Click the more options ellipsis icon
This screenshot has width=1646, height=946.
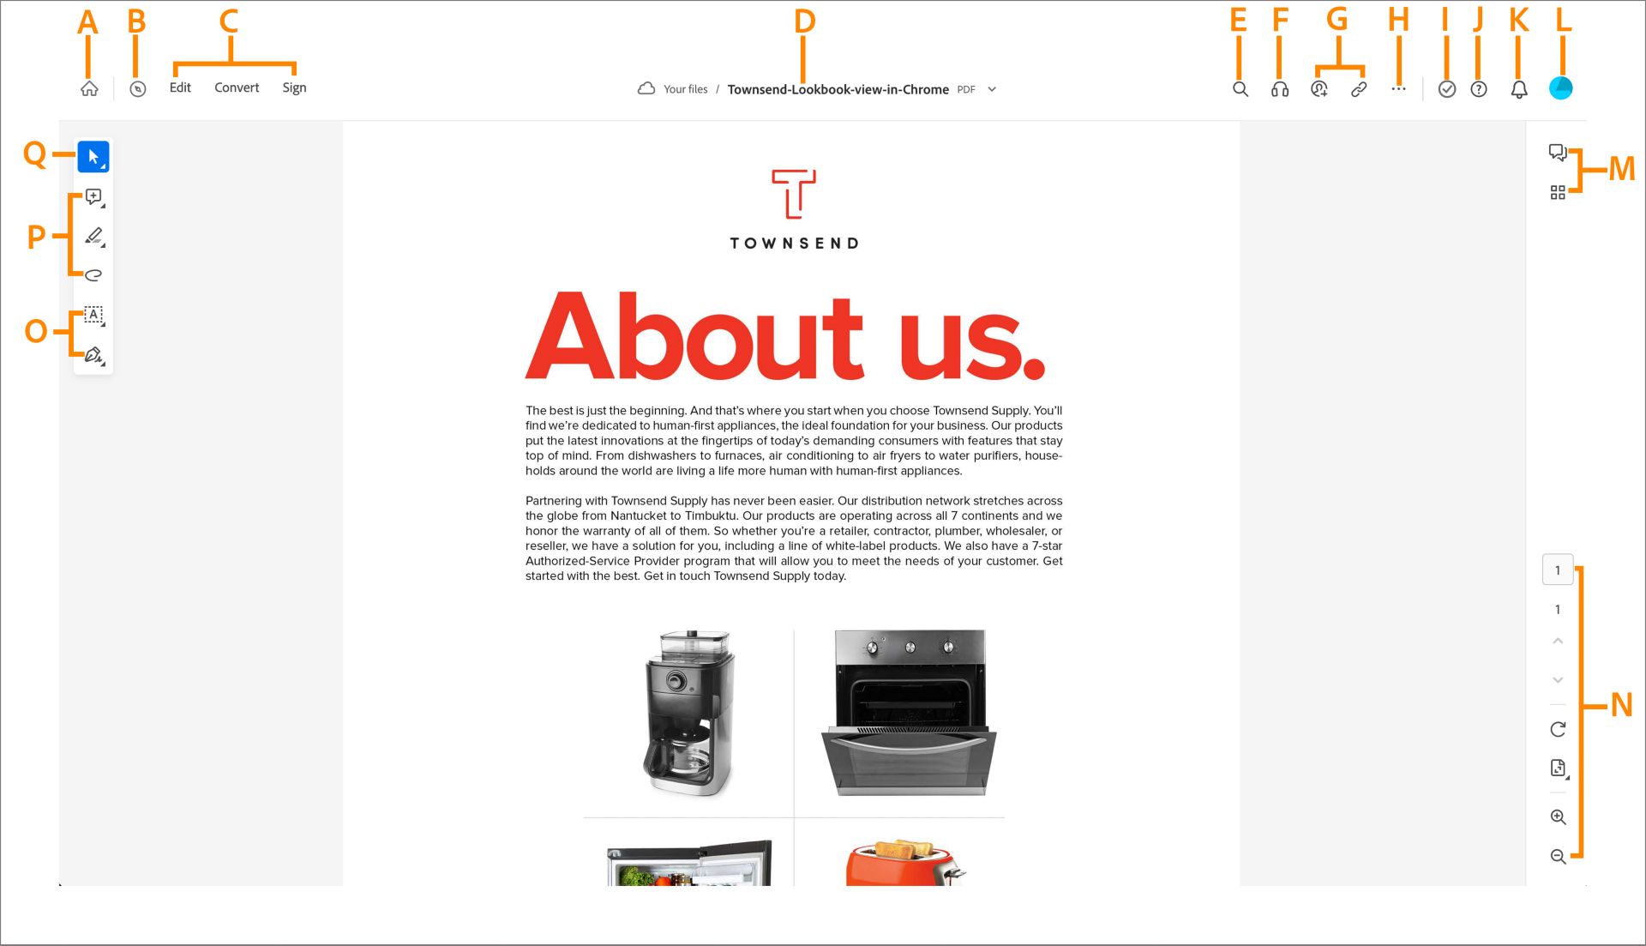click(x=1398, y=88)
